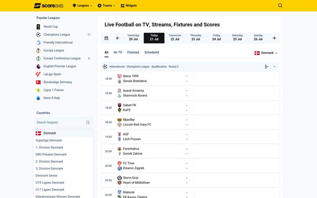Image resolution: width=317 pixels, height=198 pixels.
Task: Go to next dates with right arrow
Action: tap(274, 38)
